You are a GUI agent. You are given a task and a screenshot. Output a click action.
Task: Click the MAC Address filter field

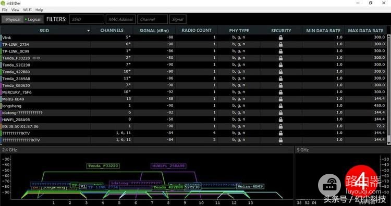click(121, 19)
